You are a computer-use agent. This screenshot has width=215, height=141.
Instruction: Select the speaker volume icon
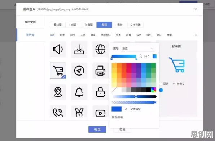point(58,49)
